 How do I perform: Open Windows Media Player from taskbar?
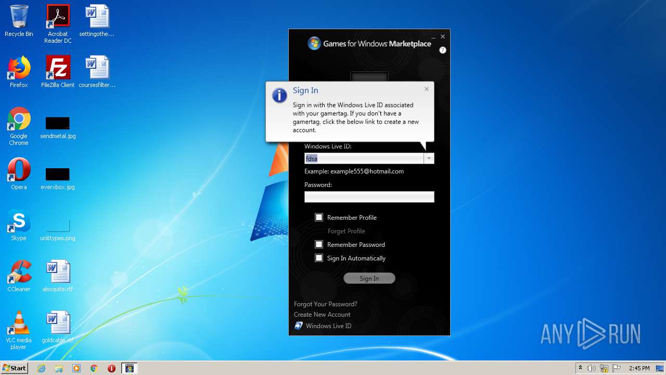[x=76, y=368]
